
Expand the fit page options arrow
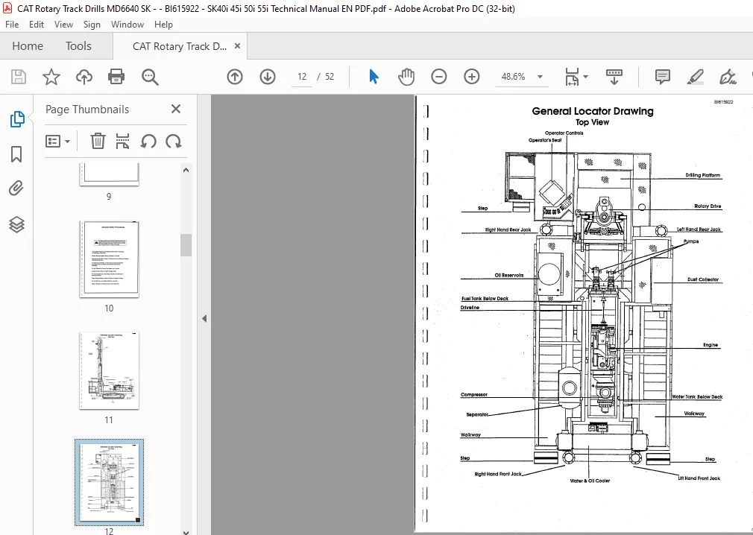click(x=585, y=77)
